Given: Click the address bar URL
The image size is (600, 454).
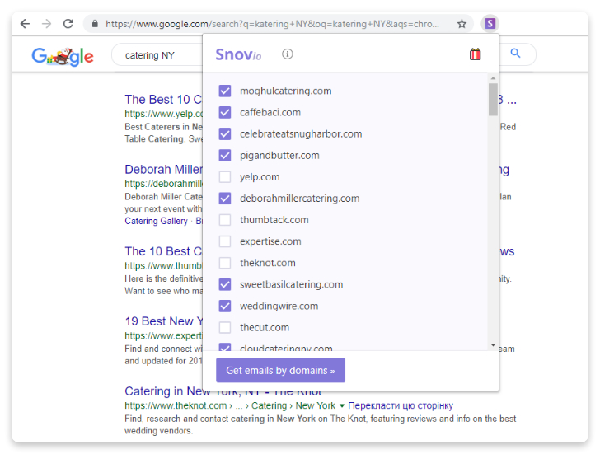Looking at the screenshot, I should 272,24.
